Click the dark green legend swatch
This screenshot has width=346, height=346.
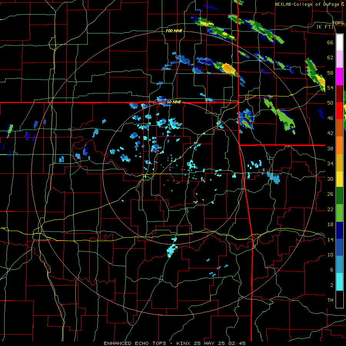339,196
